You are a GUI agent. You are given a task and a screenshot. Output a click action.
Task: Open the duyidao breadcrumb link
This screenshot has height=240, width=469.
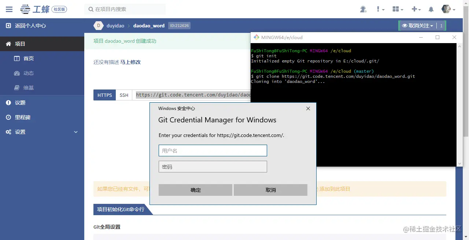(115, 26)
